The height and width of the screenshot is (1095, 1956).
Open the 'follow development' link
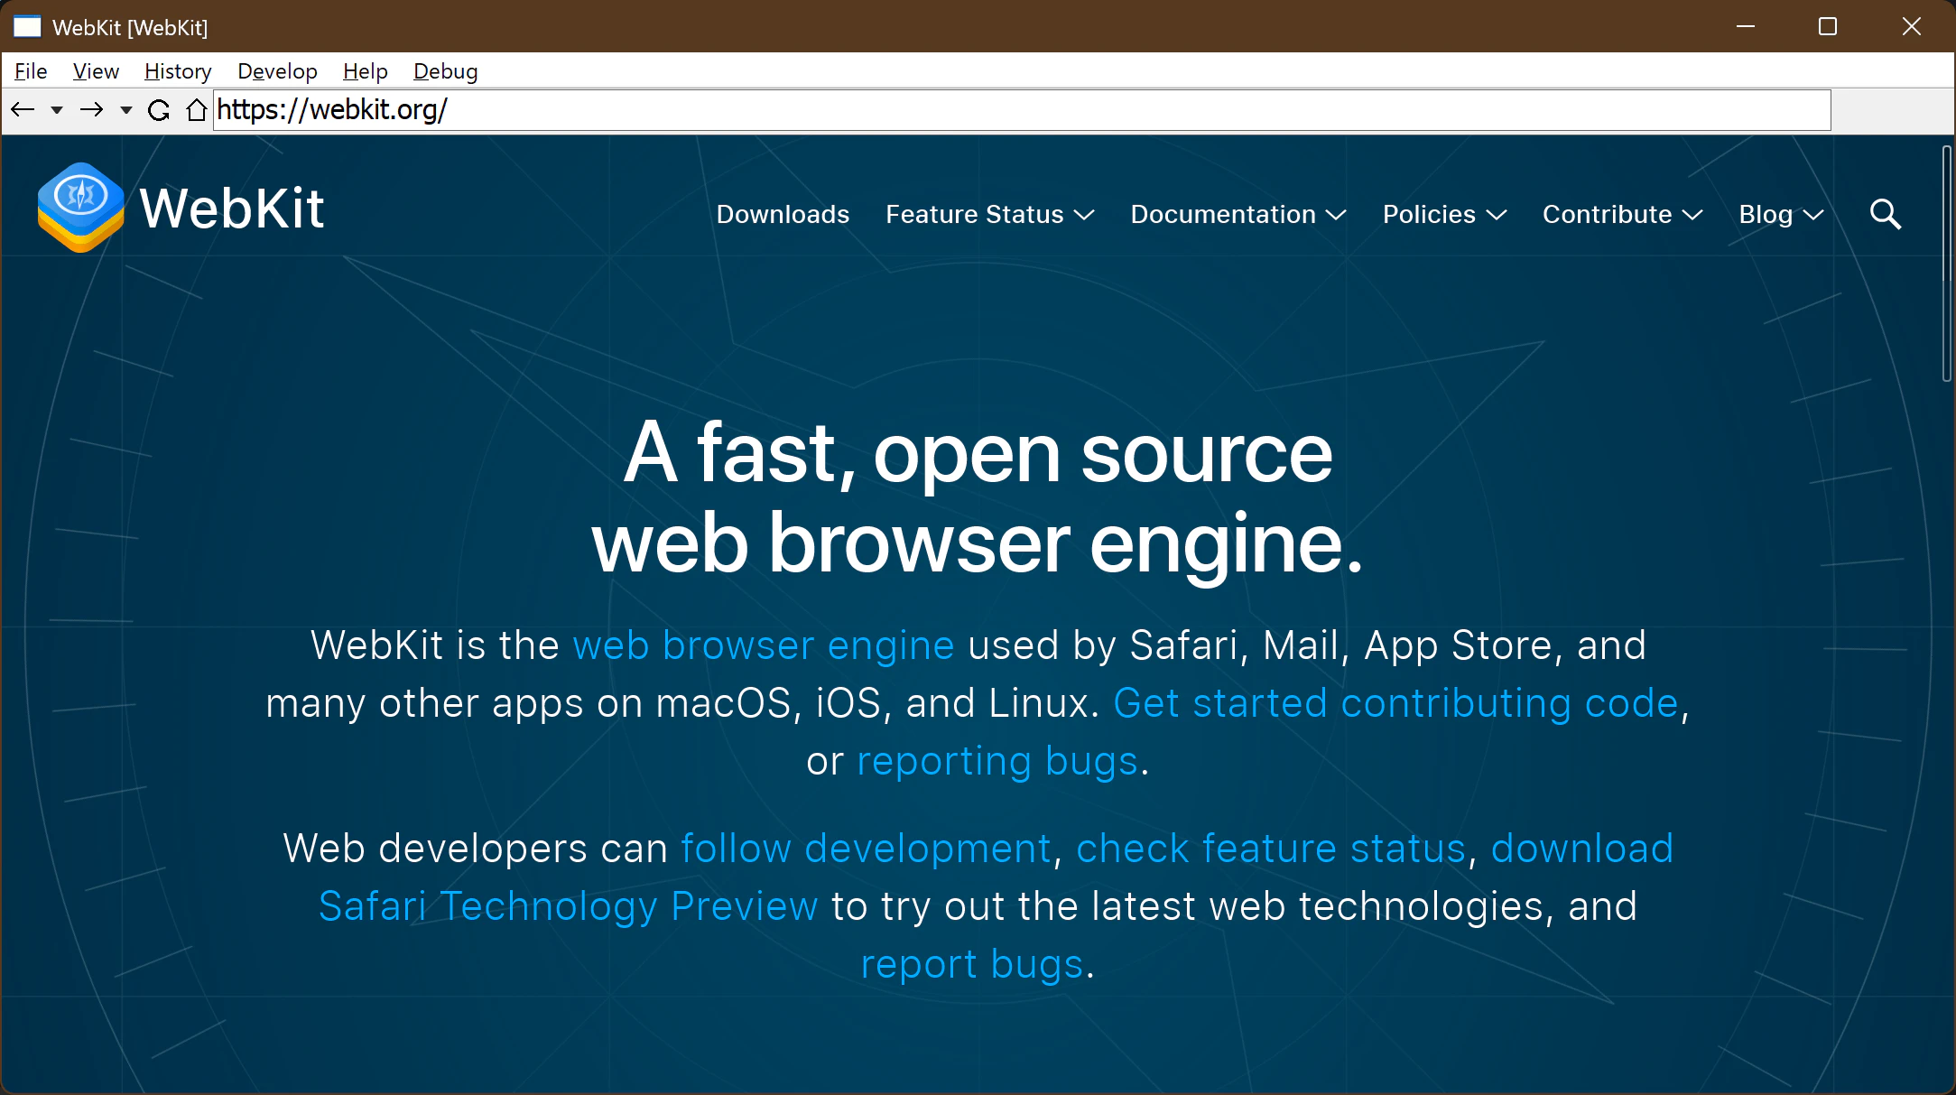(x=866, y=849)
